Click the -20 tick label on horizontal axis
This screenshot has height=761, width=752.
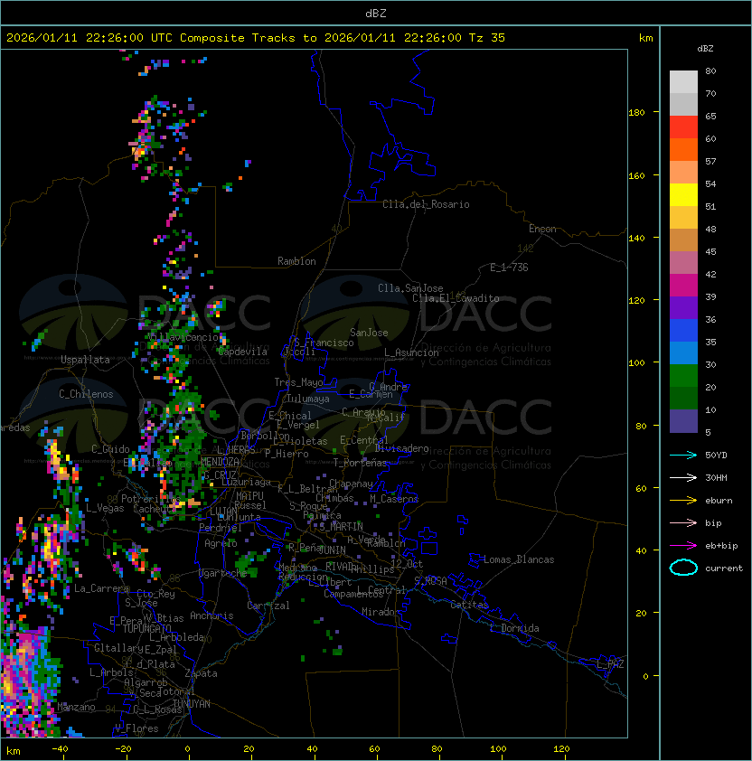click(123, 749)
